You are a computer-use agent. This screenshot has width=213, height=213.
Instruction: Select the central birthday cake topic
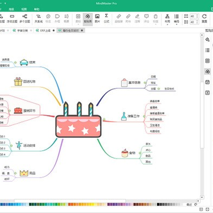pos(79,120)
